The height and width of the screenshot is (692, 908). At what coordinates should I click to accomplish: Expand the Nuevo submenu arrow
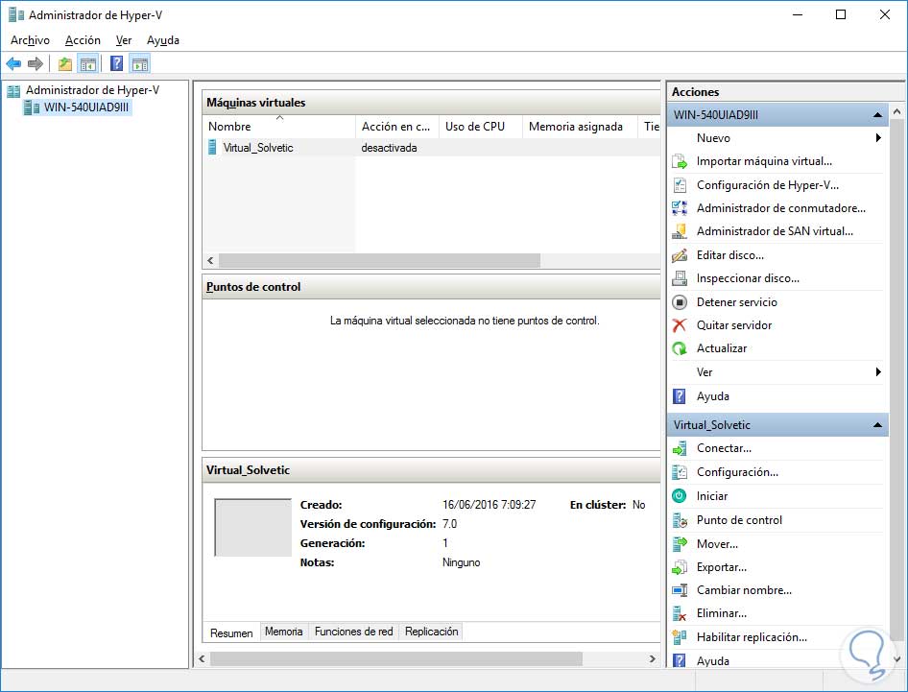point(878,138)
